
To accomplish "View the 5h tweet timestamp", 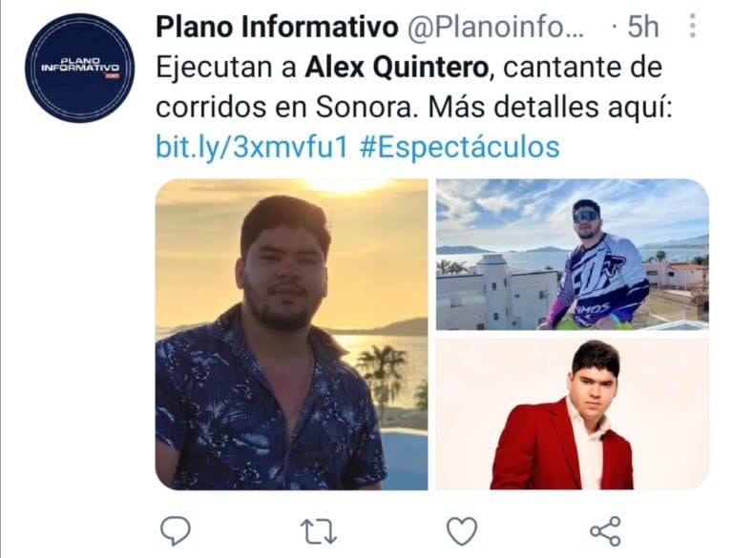I will pyautogui.click(x=642, y=27).
